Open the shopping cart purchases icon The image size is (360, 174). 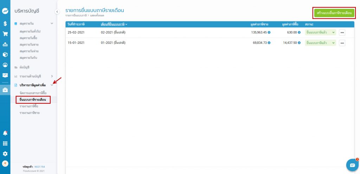5,34
